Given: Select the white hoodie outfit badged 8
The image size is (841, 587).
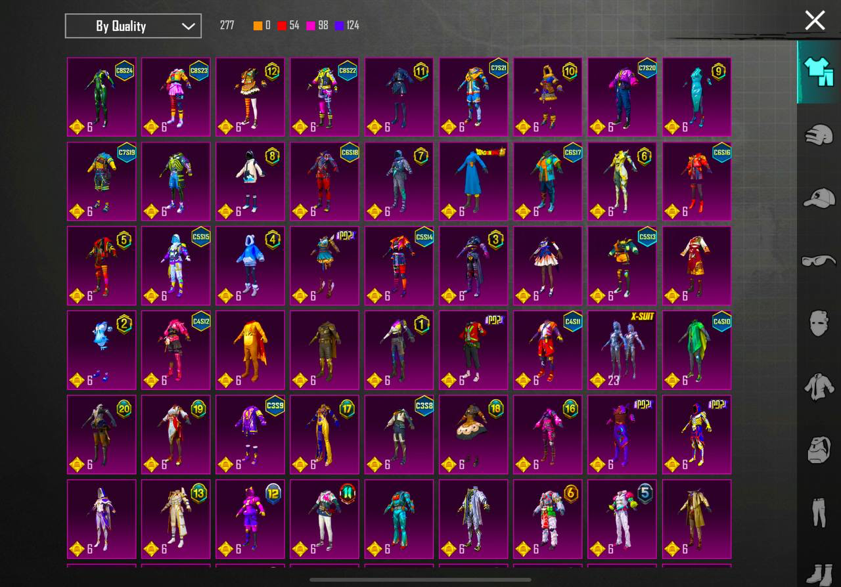Looking at the screenshot, I should 250,181.
